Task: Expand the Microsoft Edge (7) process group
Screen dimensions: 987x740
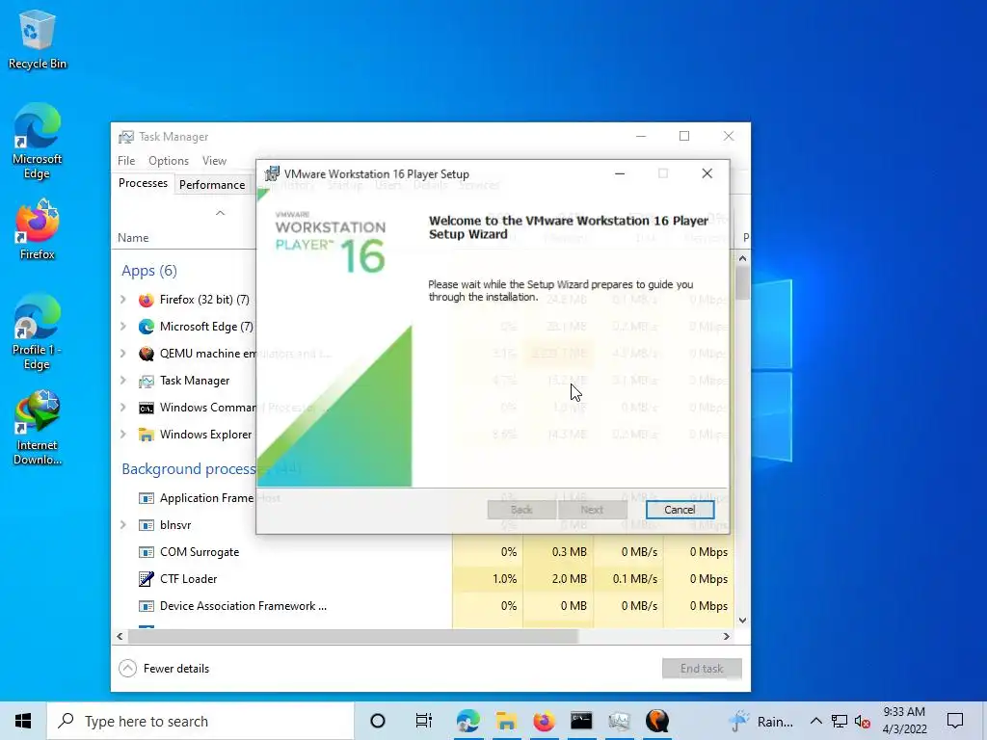Action: pyautogui.click(x=123, y=327)
